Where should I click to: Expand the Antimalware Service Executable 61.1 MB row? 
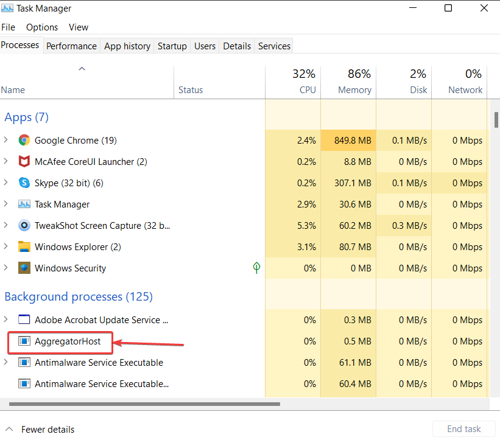[5, 362]
